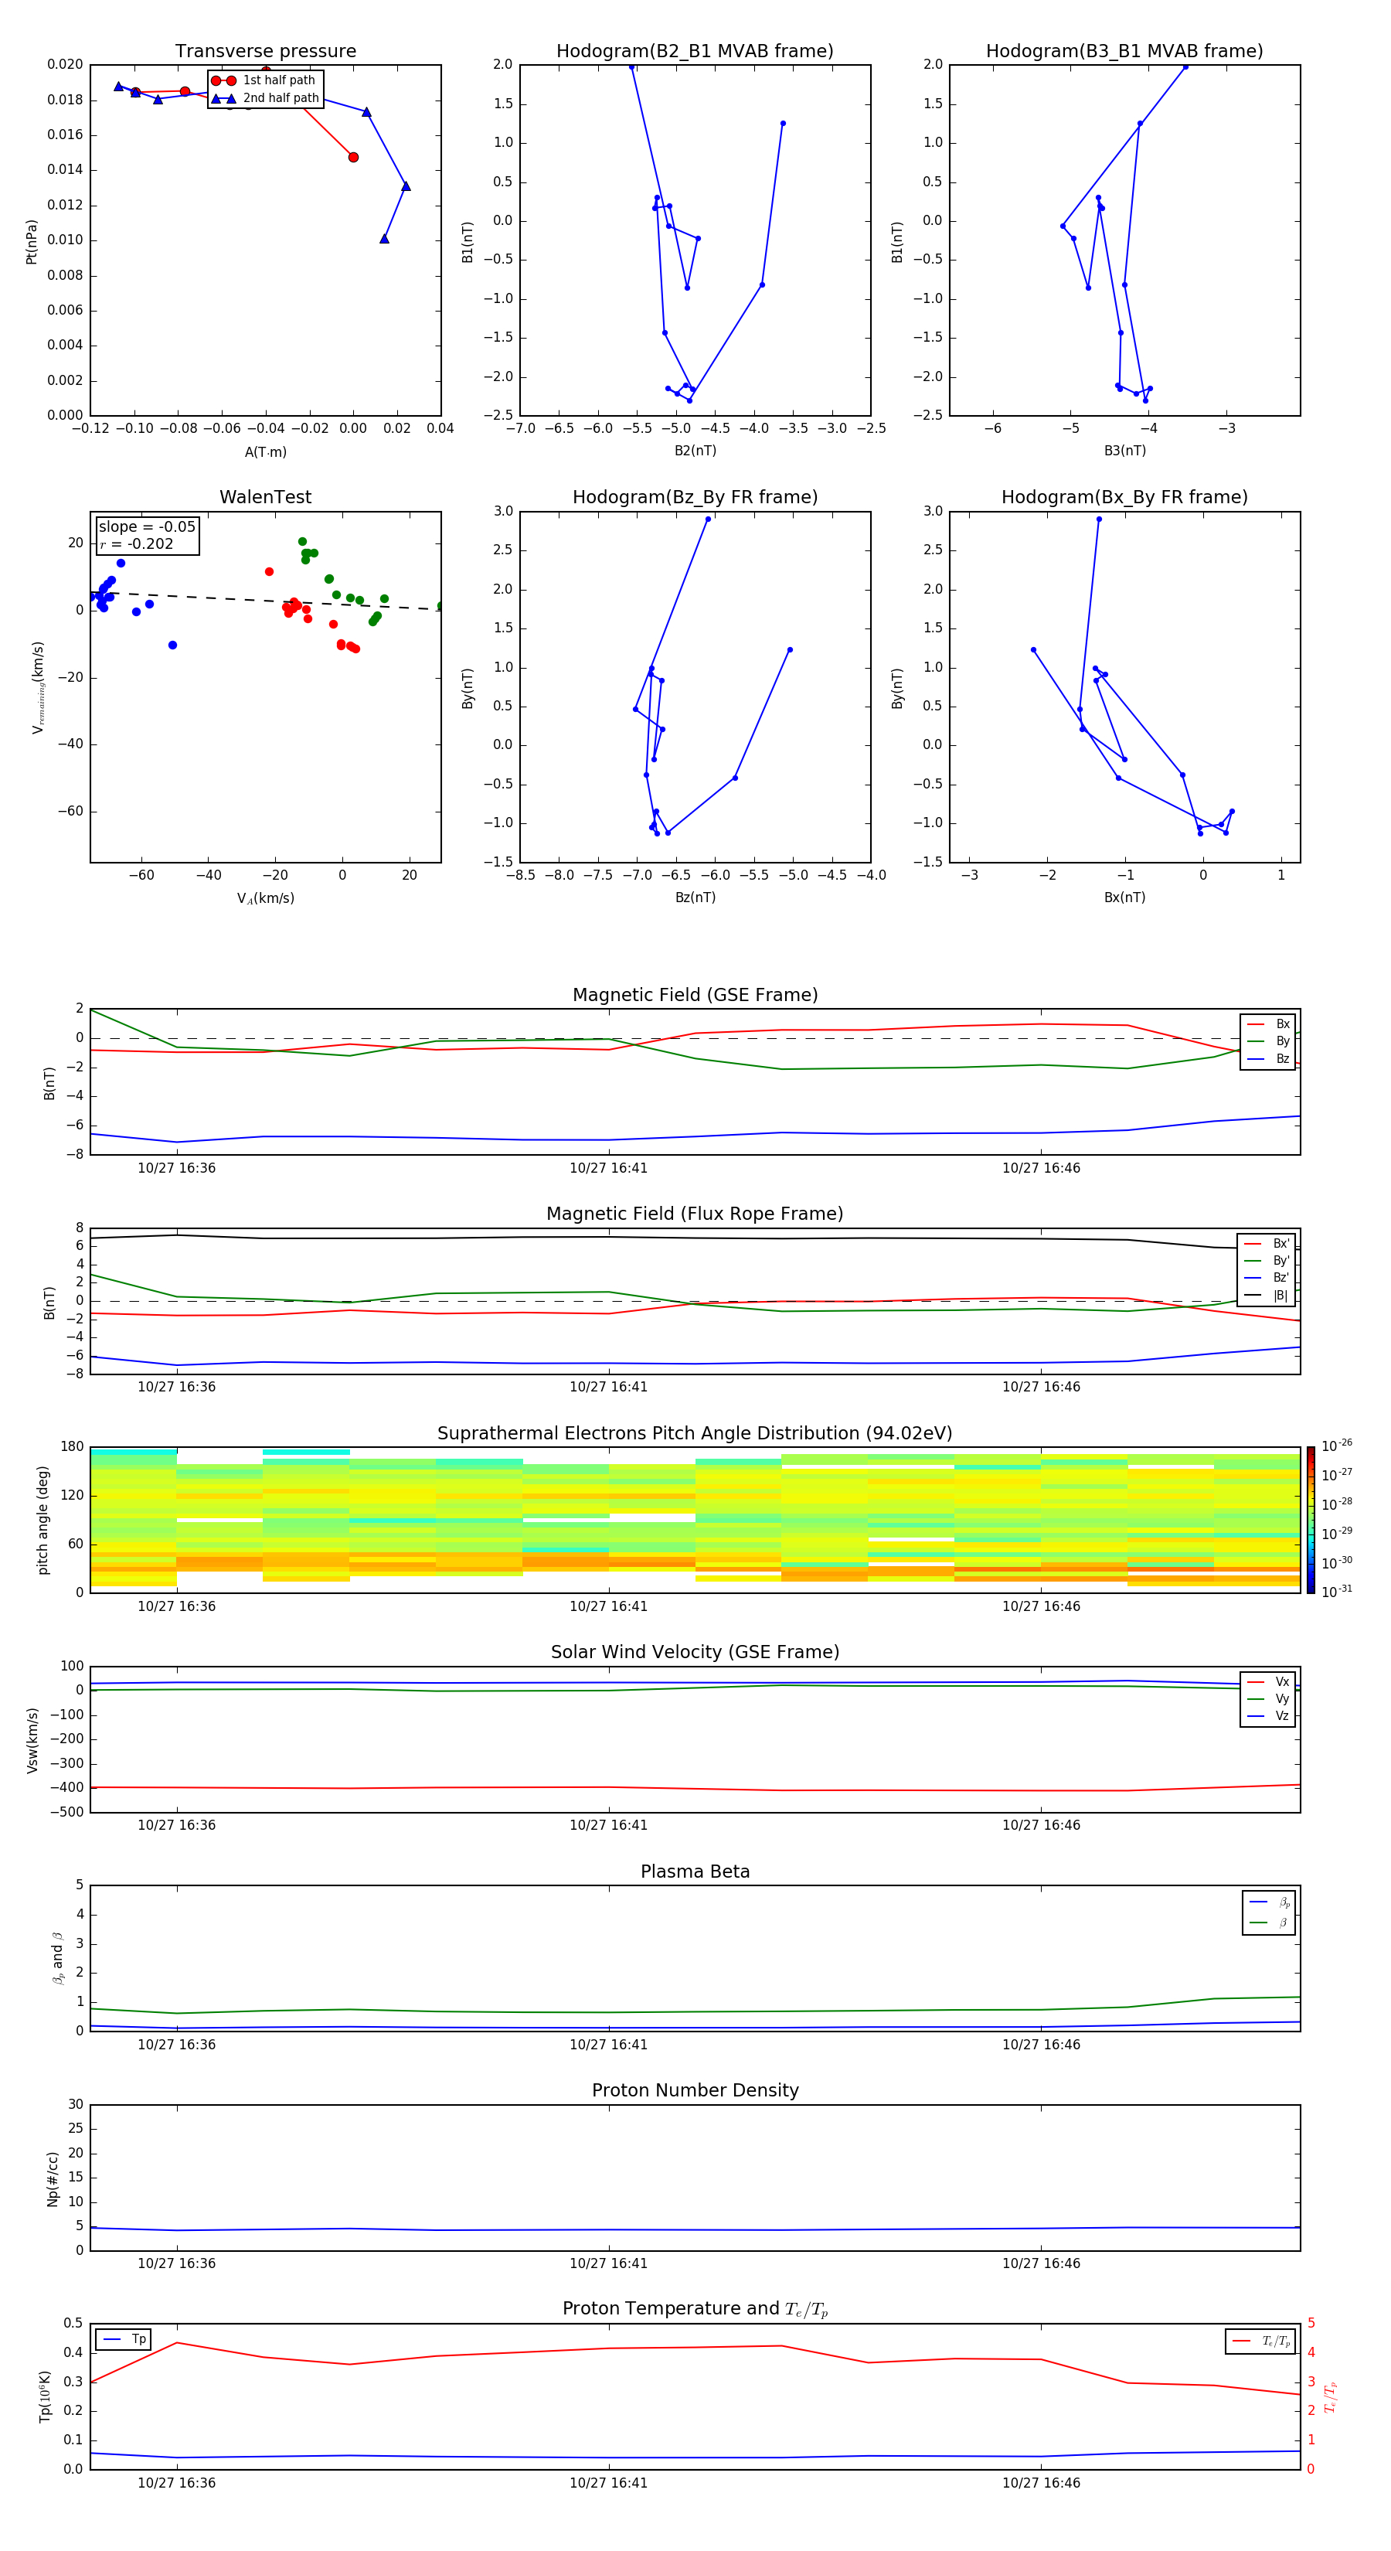Viewport: 1391px width, 2551px height.
Task: Click the "slope = -0.05" annotation
Action: [x=147, y=527]
